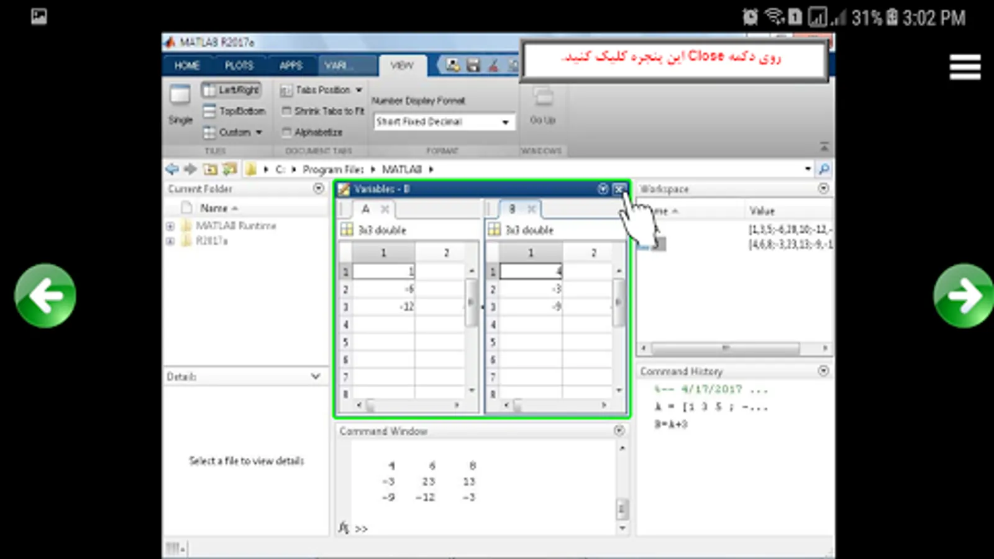Click the Variables editor icon in title bar

pyautogui.click(x=344, y=189)
